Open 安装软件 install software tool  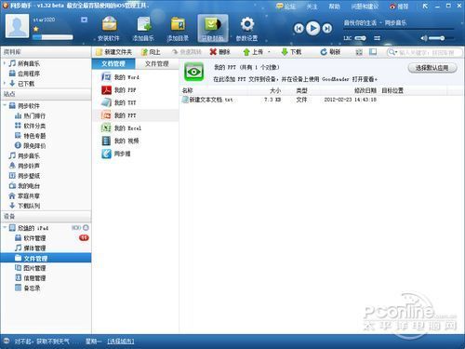[x=109, y=29]
